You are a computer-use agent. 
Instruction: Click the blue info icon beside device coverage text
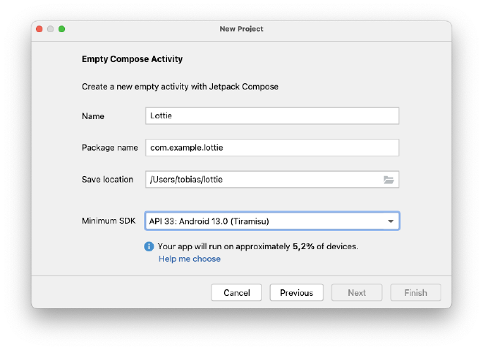[x=149, y=246]
